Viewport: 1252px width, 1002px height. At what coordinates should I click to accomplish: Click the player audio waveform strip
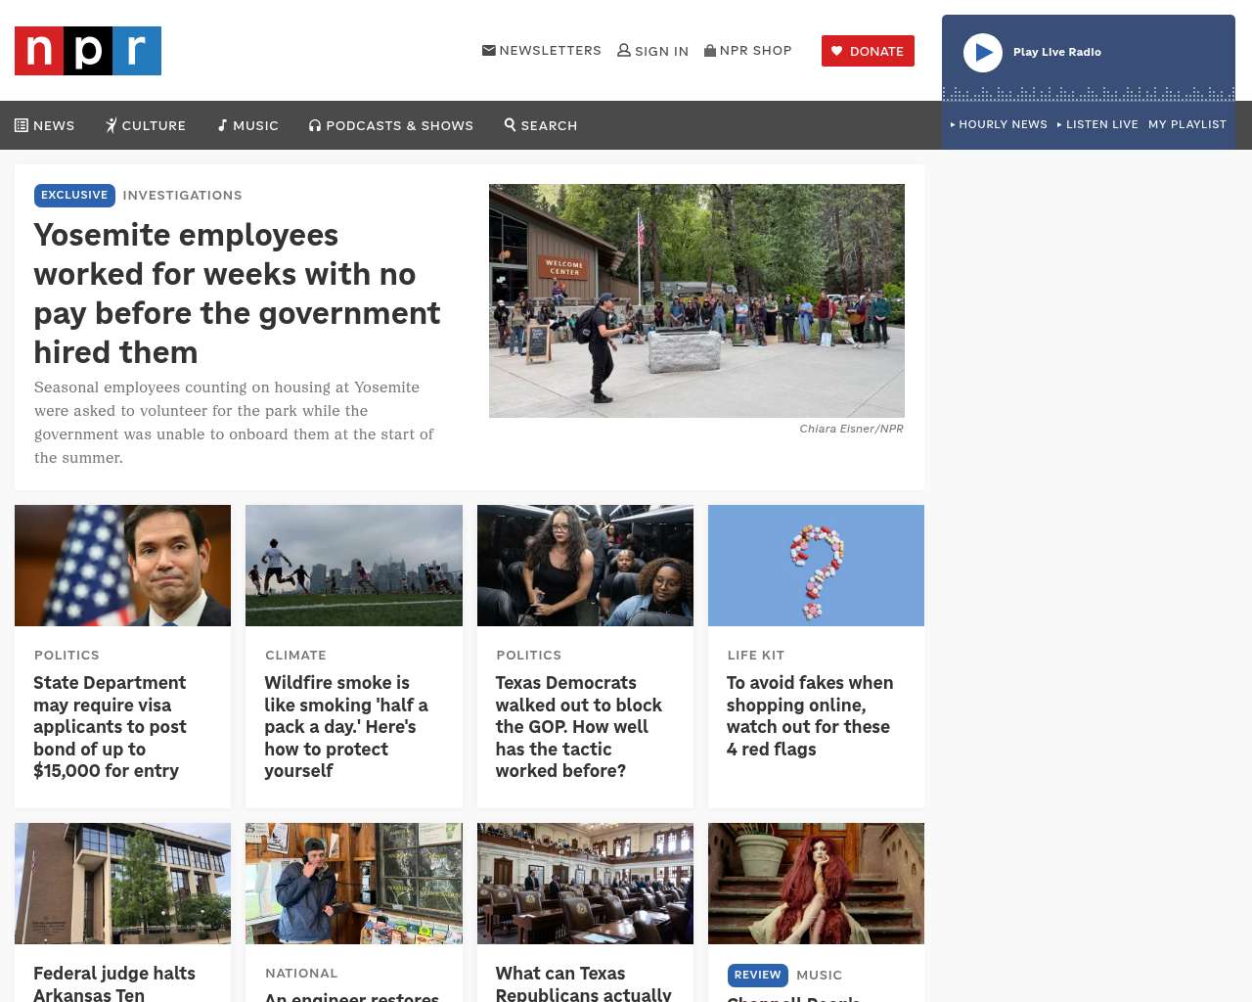coord(1089,93)
